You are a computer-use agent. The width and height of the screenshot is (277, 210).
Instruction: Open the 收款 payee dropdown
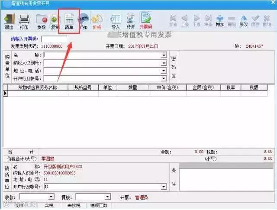click(51, 197)
